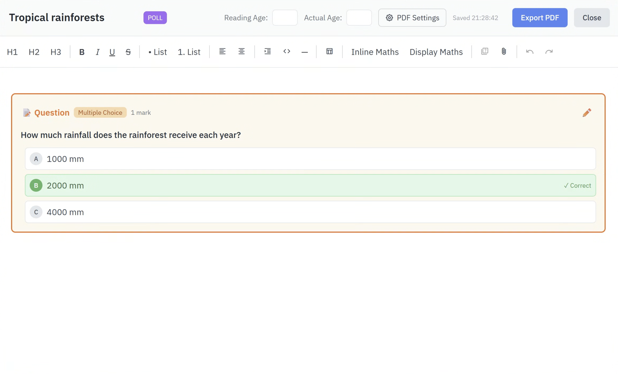Insert a horizontal rule divider
Screen dimensions: 618x374
coord(304,52)
